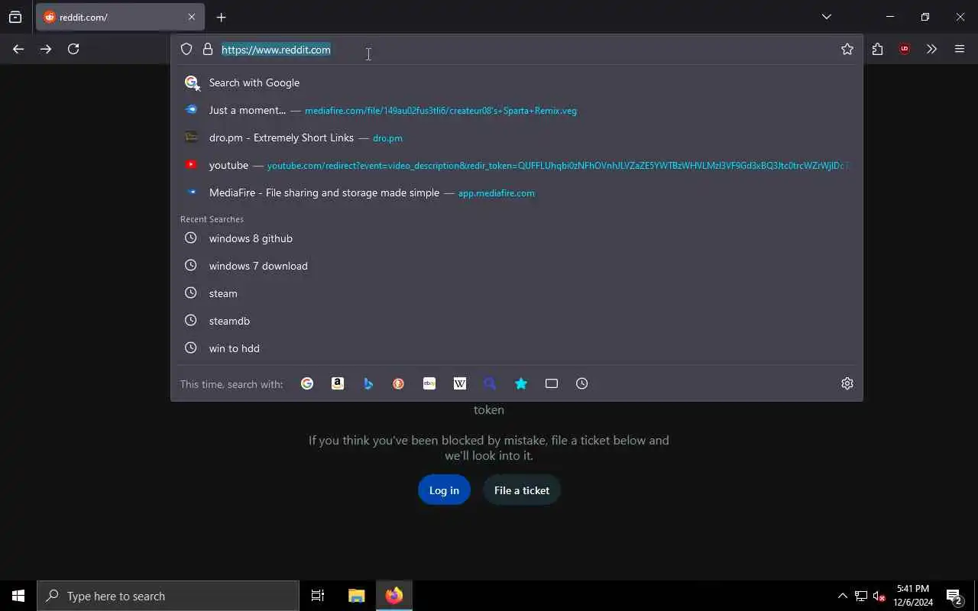This screenshot has height=611, width=978.
Task: Open the muted volume control
Action: pos(879,596)
